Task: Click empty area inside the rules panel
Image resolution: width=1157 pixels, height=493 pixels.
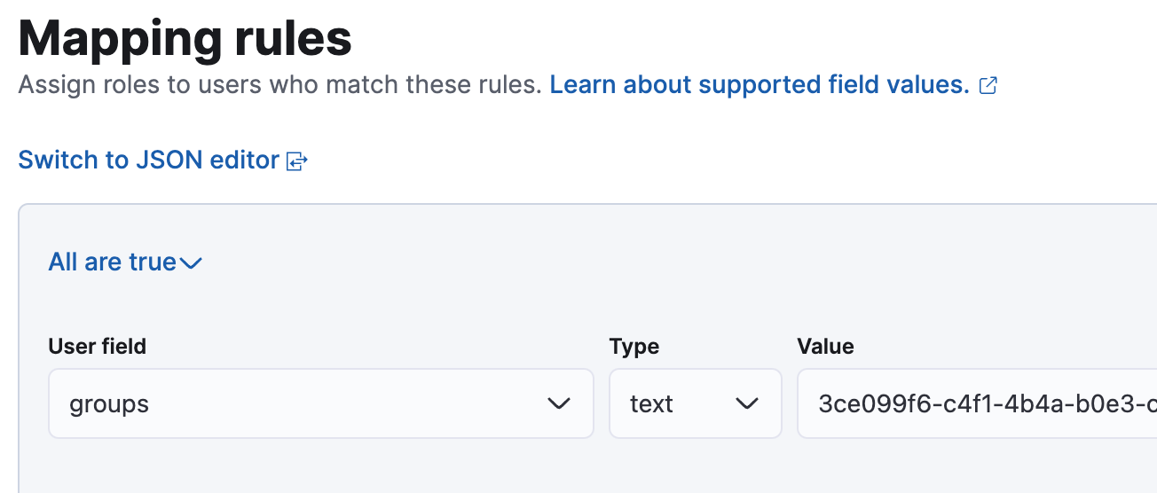Action: click(x=621, y=266)
